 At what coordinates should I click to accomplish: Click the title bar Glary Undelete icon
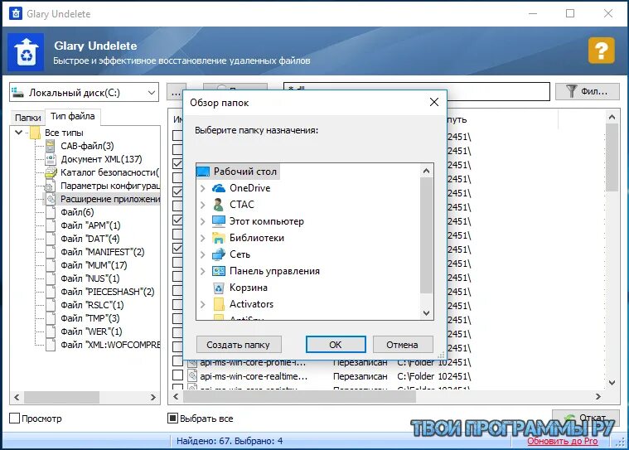pos(16,13)
